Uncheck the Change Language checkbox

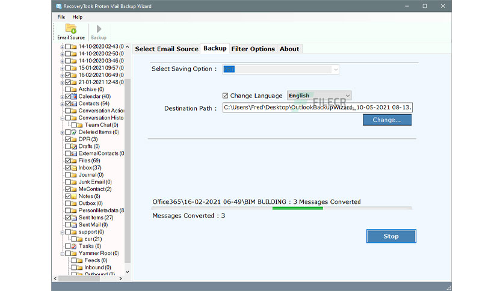click(x=225, y=96)
